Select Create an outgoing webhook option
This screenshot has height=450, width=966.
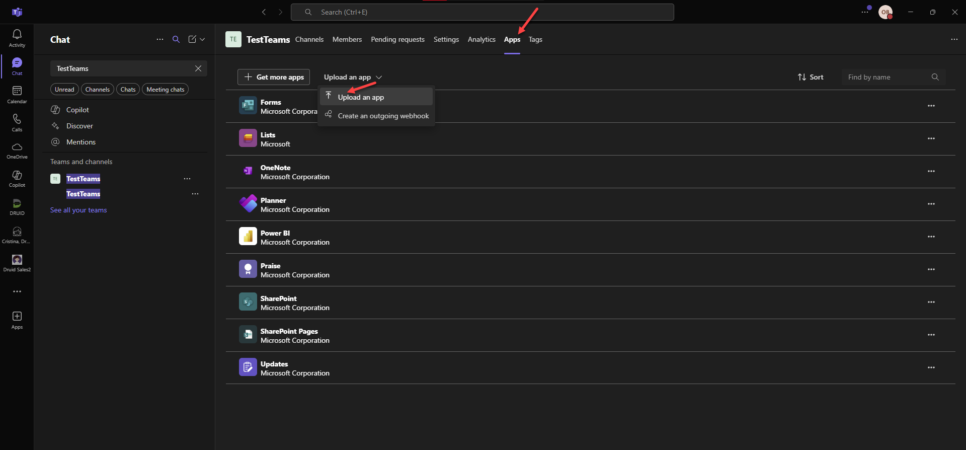pyautogui.click(x=376, y=115)
